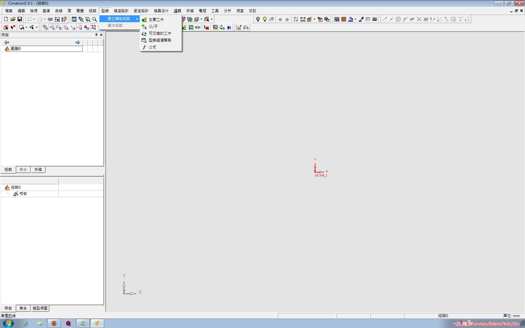
Task: Open the paint bucket color dropdown arrow
Action: click(x=355, y=19)
